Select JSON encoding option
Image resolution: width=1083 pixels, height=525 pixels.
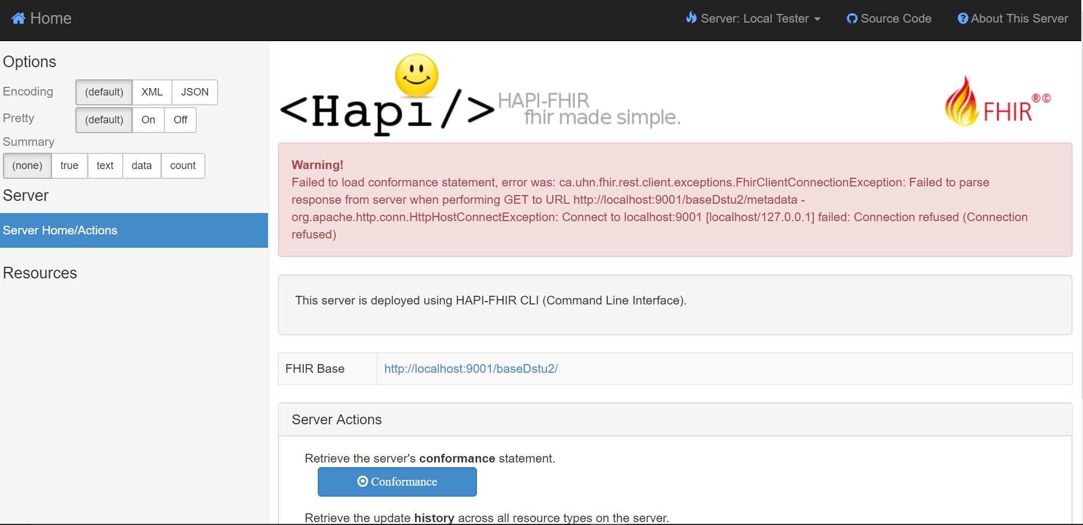click(194, 92)
